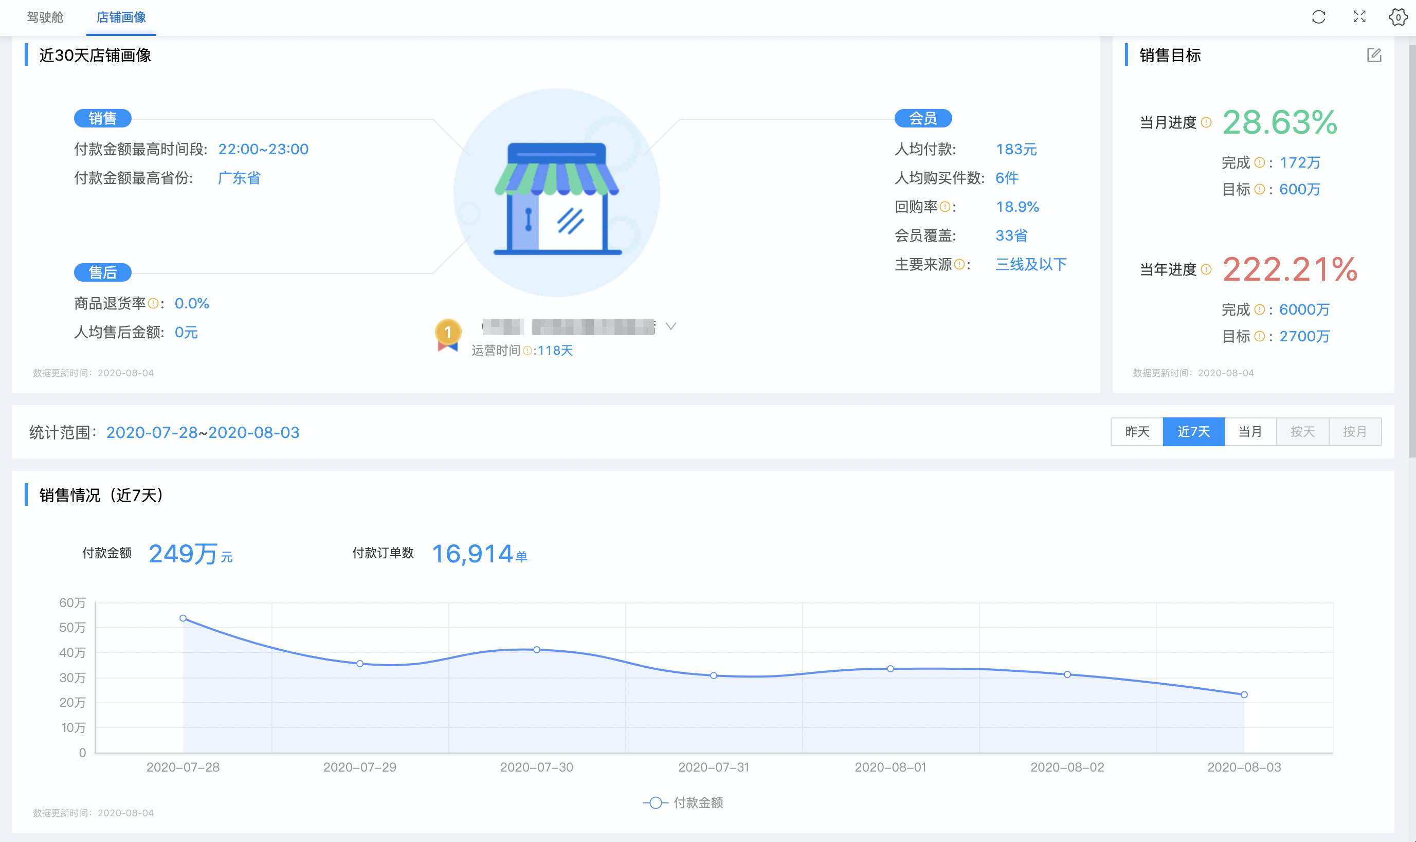Image resolution: width=1416 pixels, height=842 pixels.
Task: Click the date range 2020-07-28~2020-08-03
Action: pyautogui.click(x=203, y=432)
